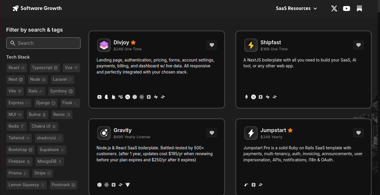The image size is (380, 195).
Task: Click the Tailwind icon on Shipfast card
Action: (x=275, y=97)
